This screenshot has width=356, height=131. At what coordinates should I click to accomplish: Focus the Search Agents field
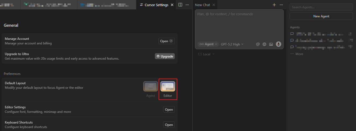pyautogui.click(x=321, y=7)
